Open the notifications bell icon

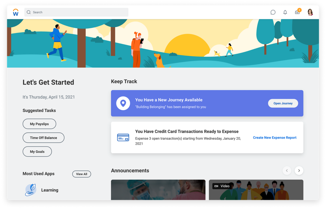point(285,12)
